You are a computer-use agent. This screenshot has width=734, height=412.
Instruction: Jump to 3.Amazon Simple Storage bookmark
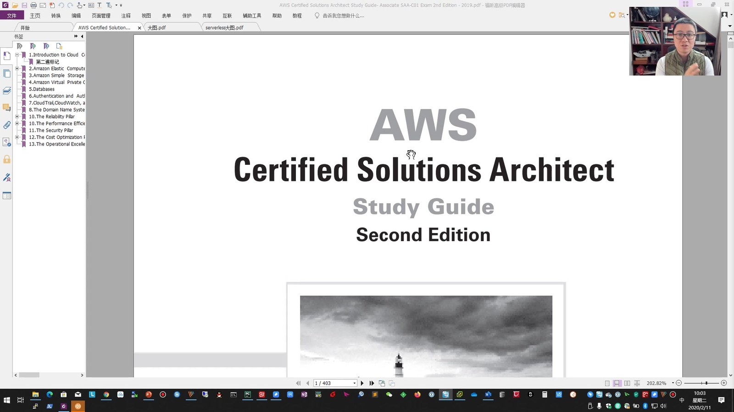56,76
